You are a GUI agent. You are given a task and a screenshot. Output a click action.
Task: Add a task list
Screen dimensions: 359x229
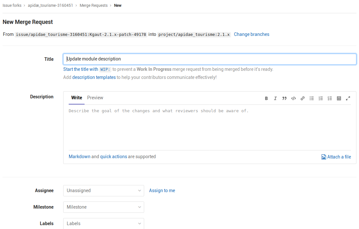tap(330, 98)
